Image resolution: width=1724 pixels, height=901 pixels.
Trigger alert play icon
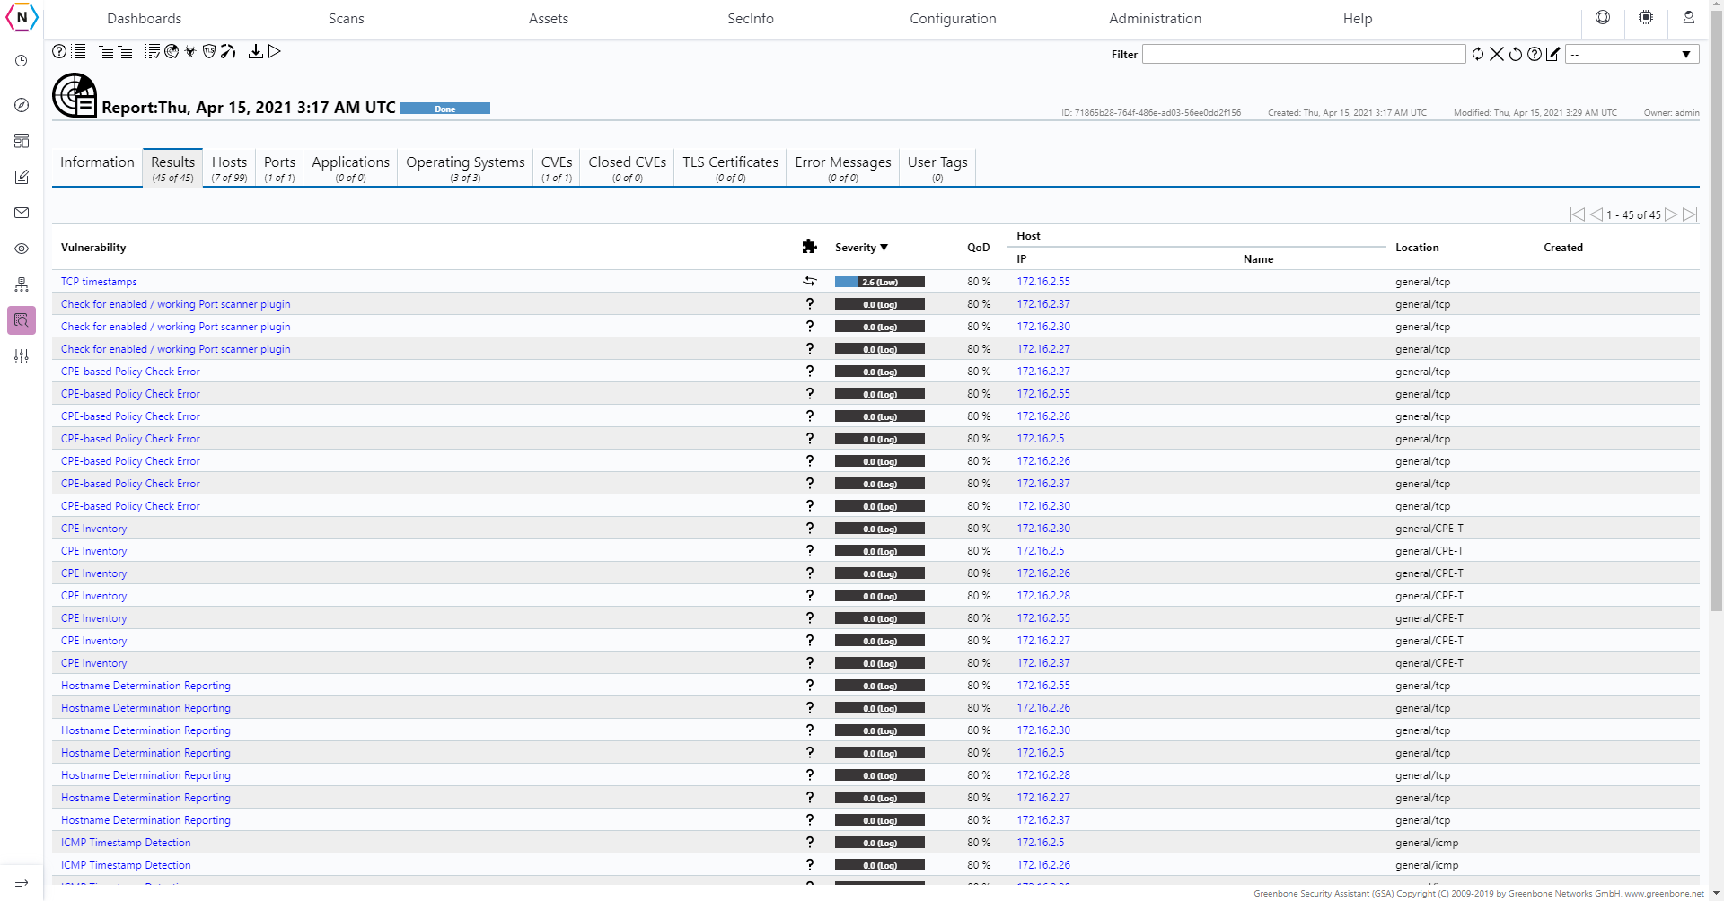[275, 52]
